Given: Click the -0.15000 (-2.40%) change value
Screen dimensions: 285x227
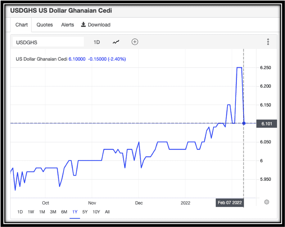Looking at the screenshot, I should tap(107, 59).
